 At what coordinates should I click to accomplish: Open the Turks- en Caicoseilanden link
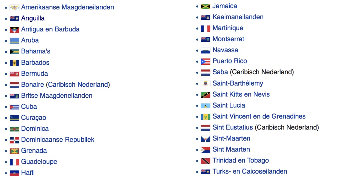pyautogui.click(x=250, y=171)
